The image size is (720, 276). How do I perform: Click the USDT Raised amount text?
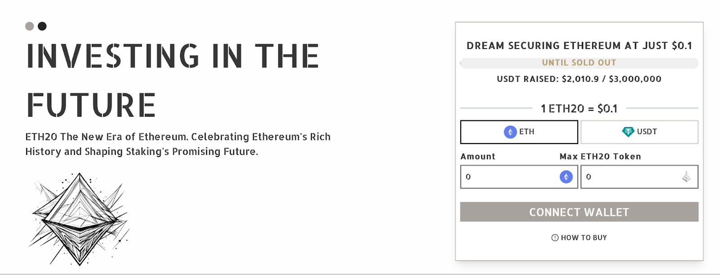pyautogui.click(x=579, y=79)
